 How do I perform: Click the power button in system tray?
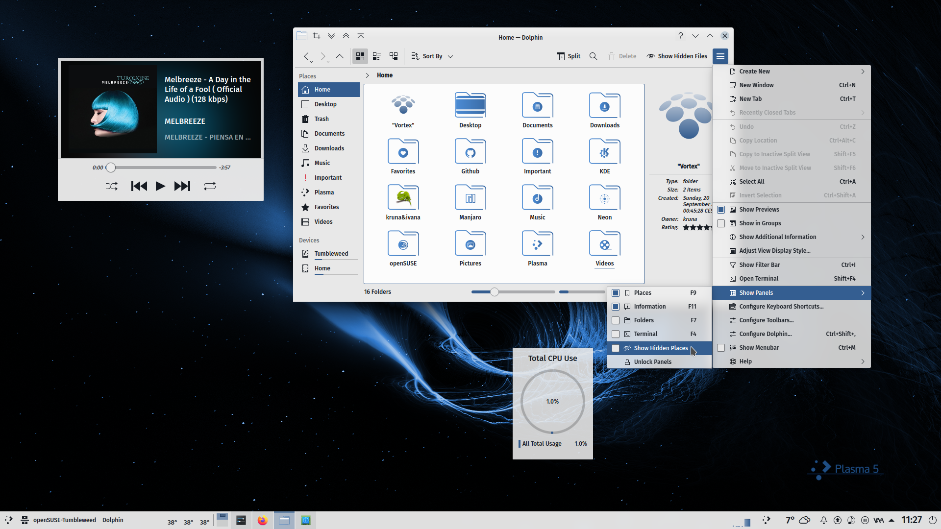point(932,520)
